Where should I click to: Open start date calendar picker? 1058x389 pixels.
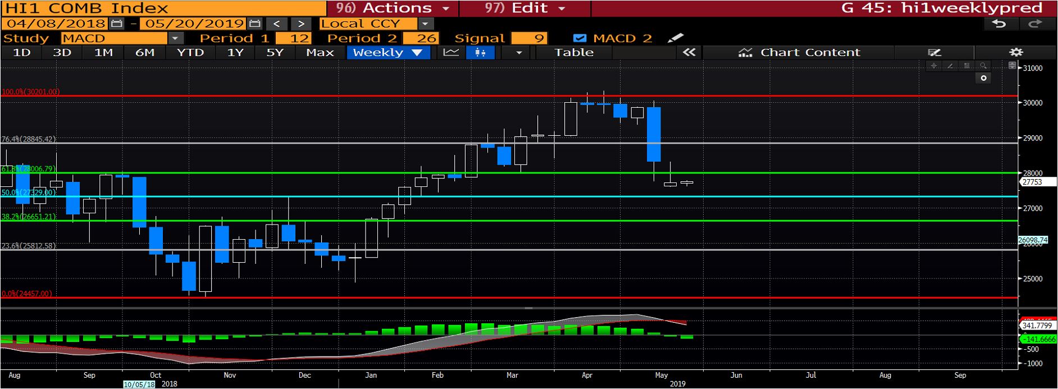[117, 24]
